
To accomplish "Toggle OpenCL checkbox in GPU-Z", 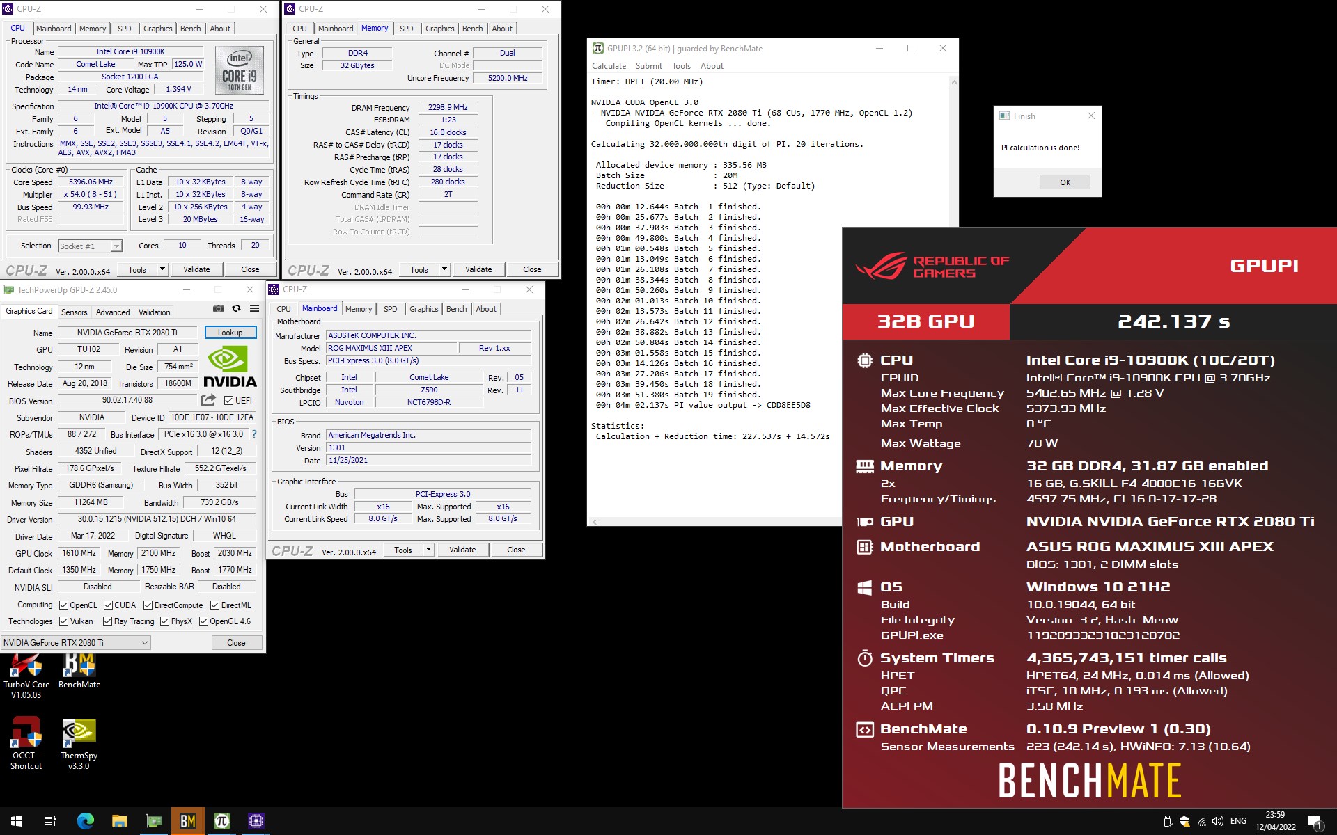I will pyautogui.click(x=64, y=605).
